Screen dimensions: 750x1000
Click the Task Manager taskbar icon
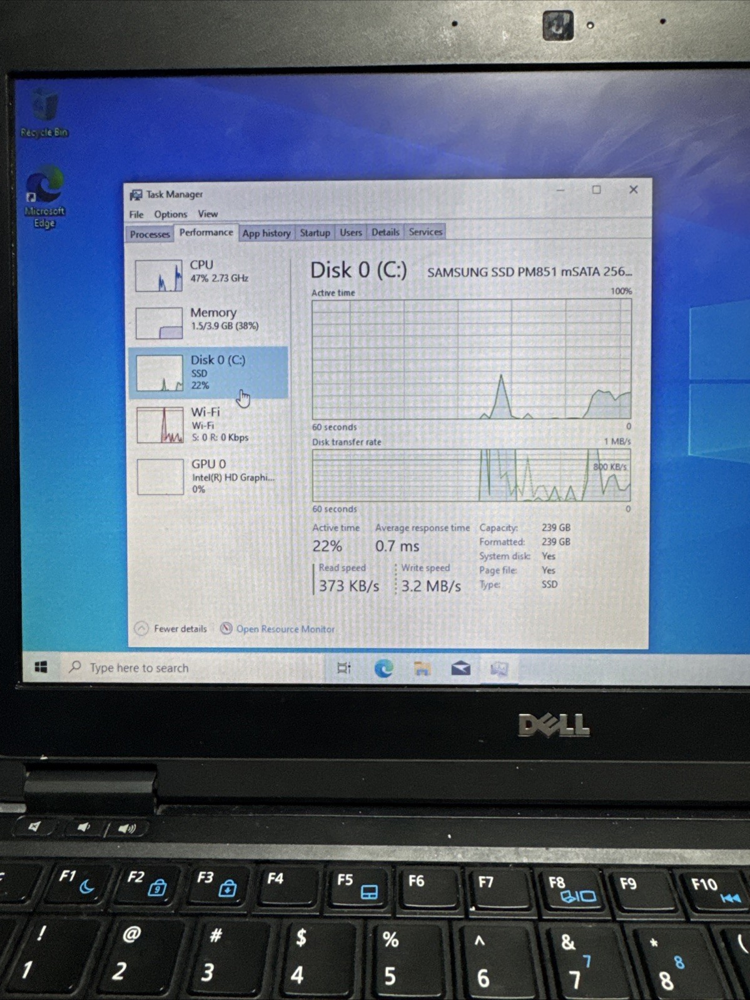click(x=499, y=669)
